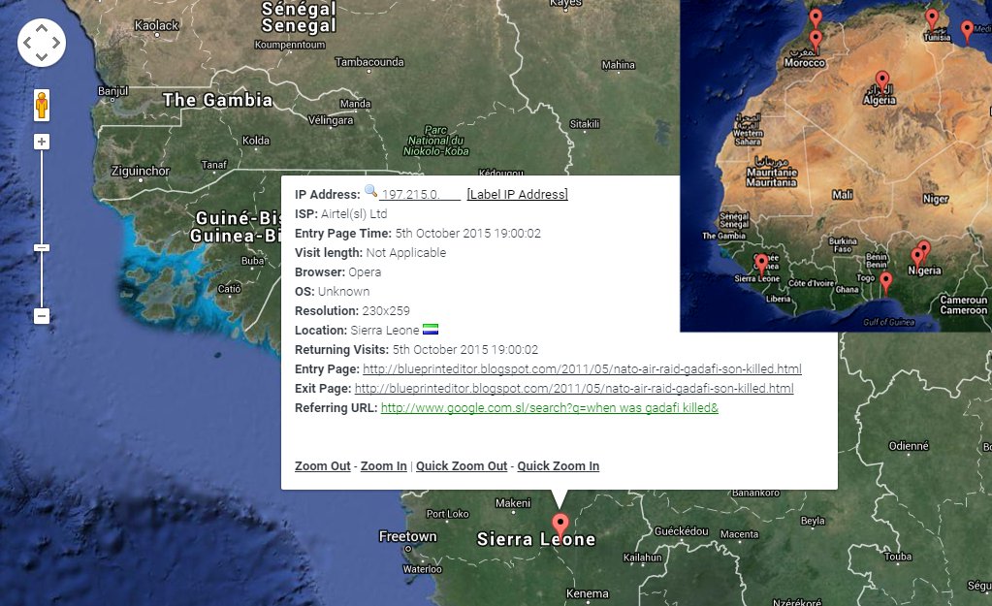This screenshot has width=992, height=606.
Task: Click the Kaolack city label
Action: click(x=156, y=25)
